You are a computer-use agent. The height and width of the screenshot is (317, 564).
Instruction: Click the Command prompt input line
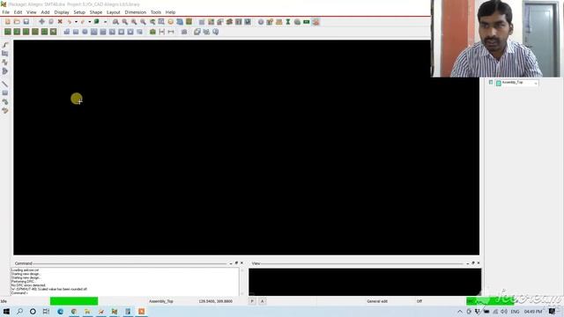[x=125, y=293]
